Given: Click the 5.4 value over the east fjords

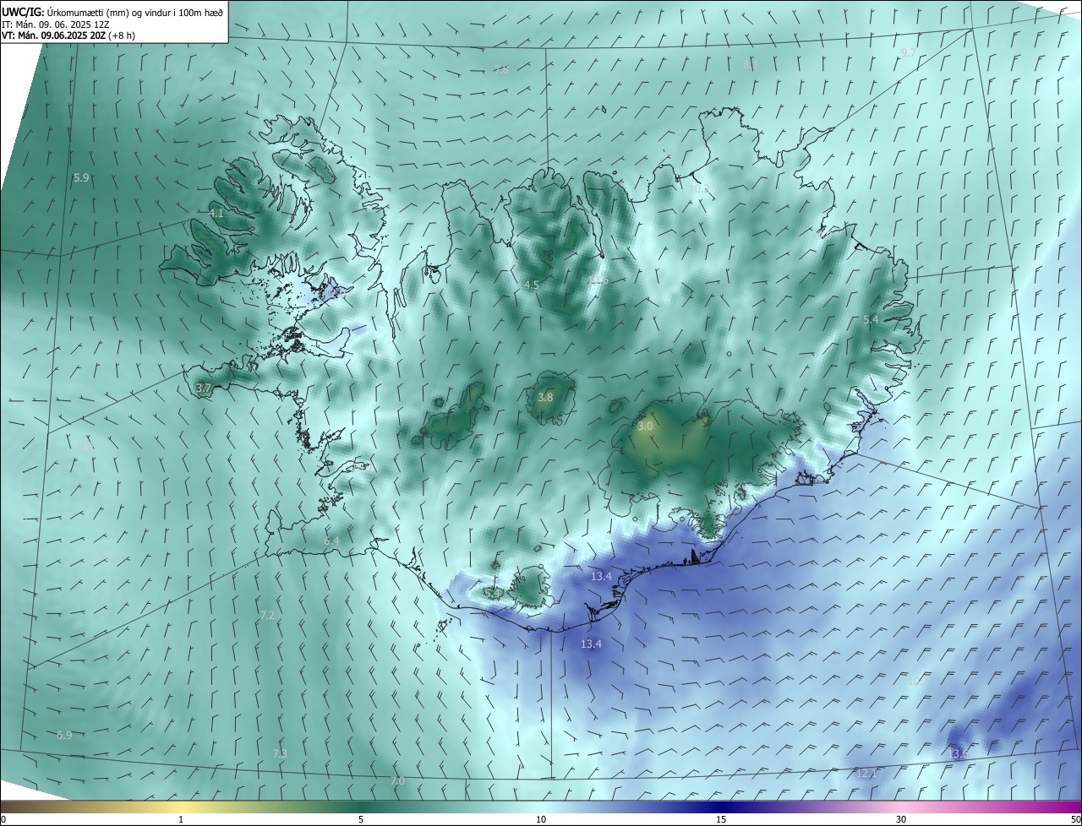Looking at the screenshot, I should [x=871, y=320].
